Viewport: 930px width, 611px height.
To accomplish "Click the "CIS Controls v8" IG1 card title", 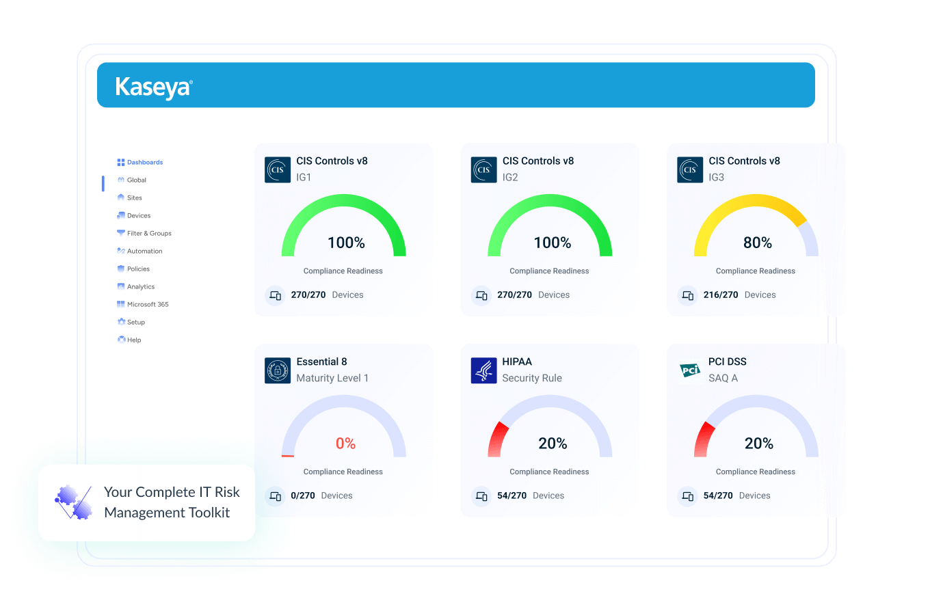I will pos(332,161).
